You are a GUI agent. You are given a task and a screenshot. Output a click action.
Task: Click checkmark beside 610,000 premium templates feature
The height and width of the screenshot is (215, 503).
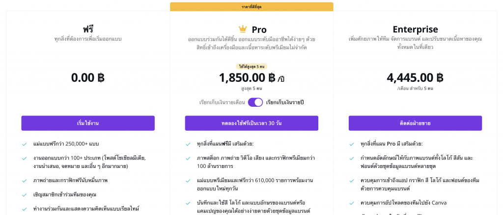(188, 181)
